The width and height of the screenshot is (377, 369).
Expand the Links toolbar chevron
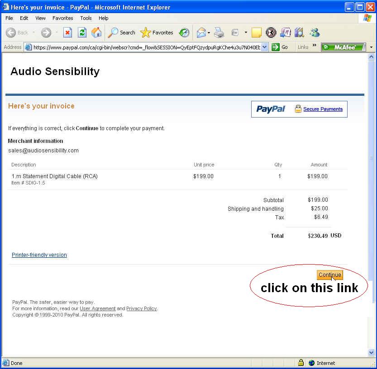pos(315,45)
